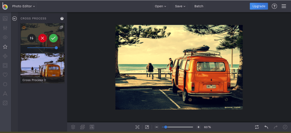Toggle favorite star on the effect thumbnail
291x133 pixels.
pos(24,28)
